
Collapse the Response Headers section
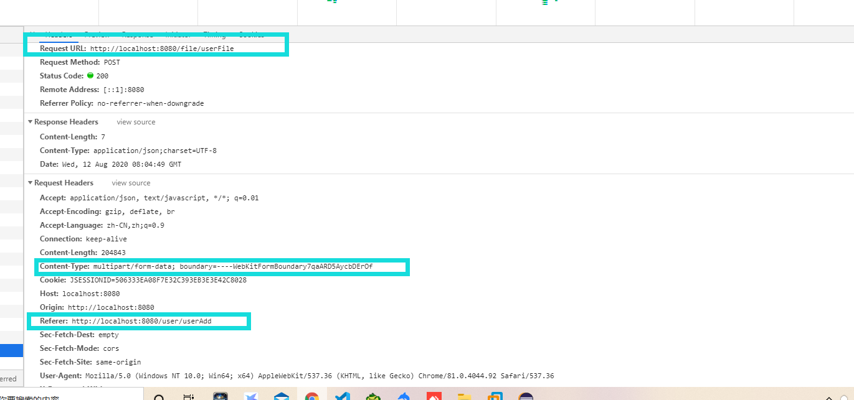[30, 122]
